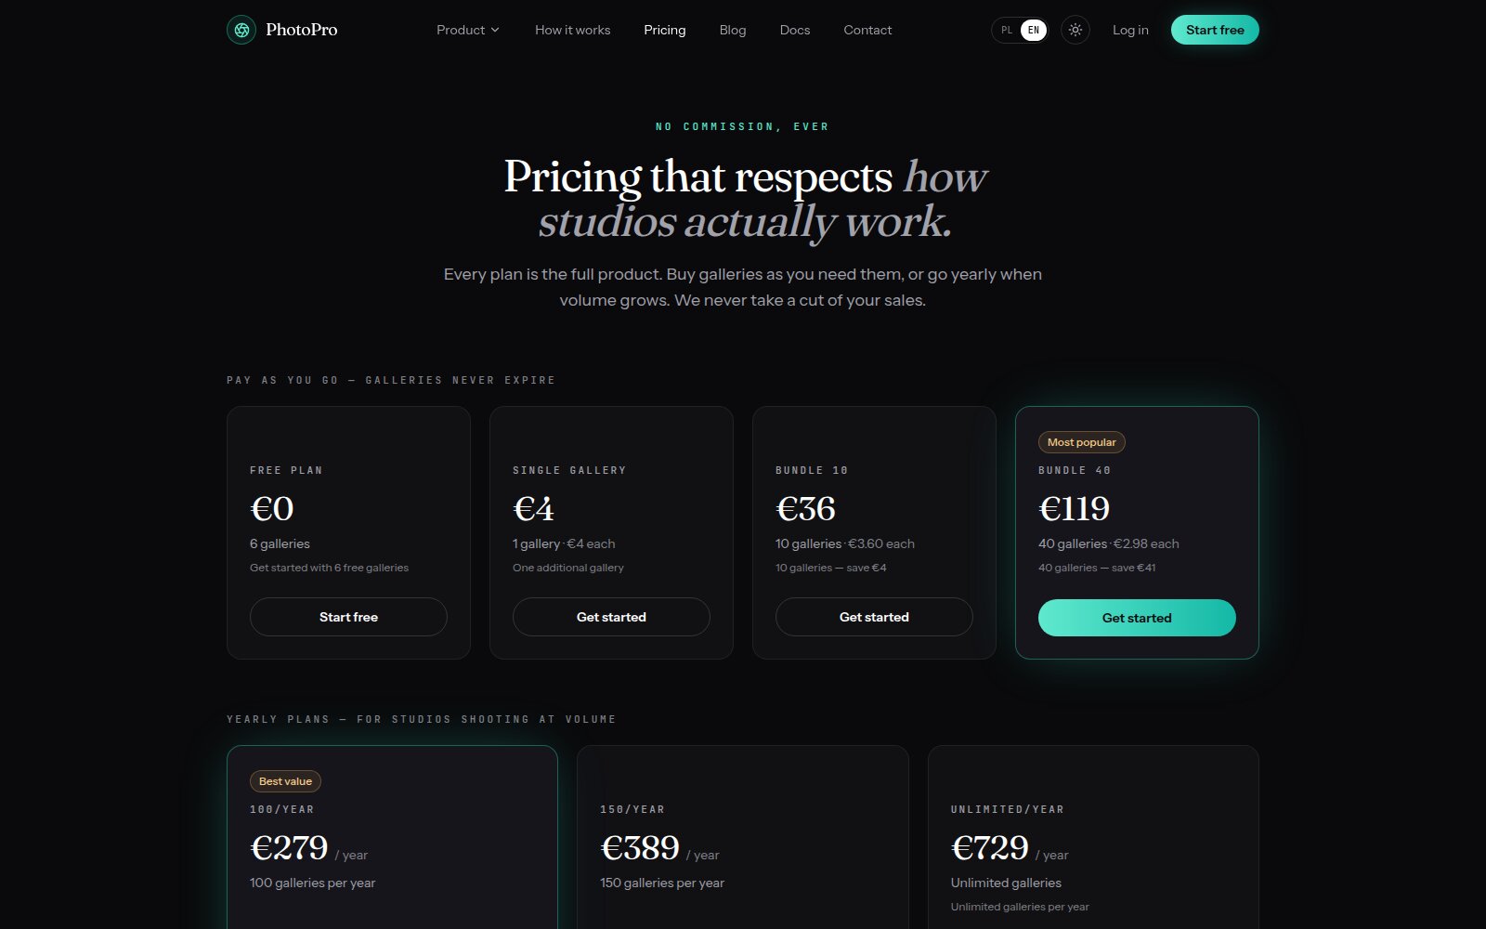This screenshot has height=929, width=1486.
Task: Click the PhotoPro aperture logo icon
Action: (x=241, y=30)
